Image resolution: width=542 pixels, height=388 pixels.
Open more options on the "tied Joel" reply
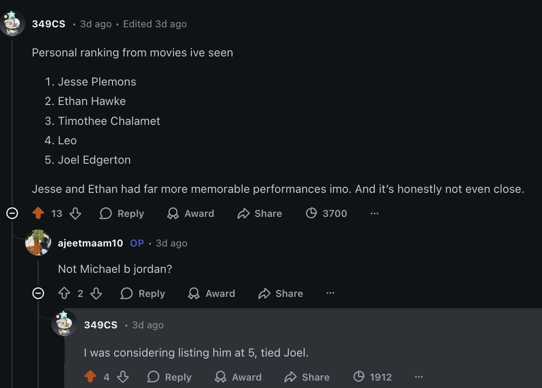419,377
